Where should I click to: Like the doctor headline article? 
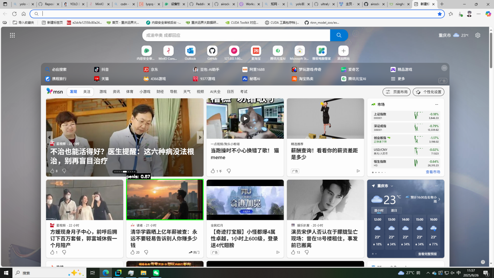(52, 171)
